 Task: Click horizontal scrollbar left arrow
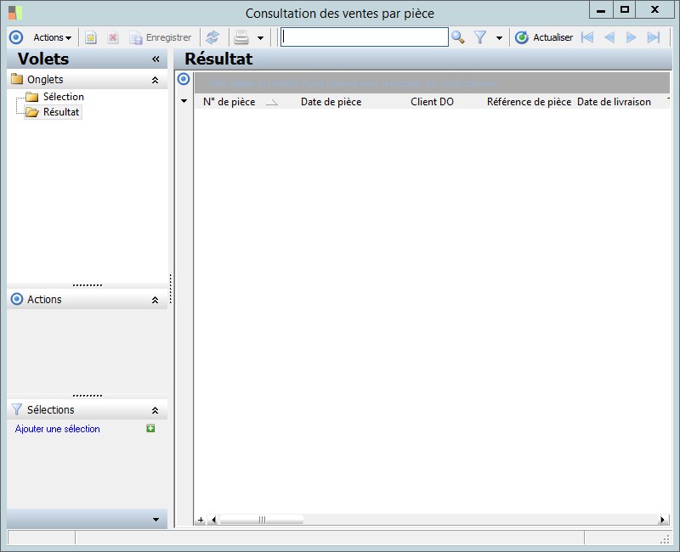[213, 520]
